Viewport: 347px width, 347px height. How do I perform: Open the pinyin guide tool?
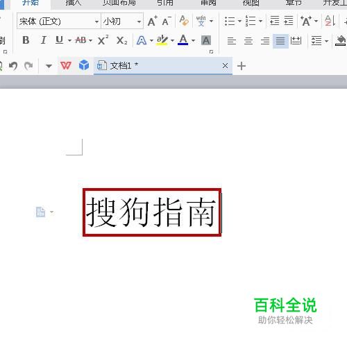(201, 21)
